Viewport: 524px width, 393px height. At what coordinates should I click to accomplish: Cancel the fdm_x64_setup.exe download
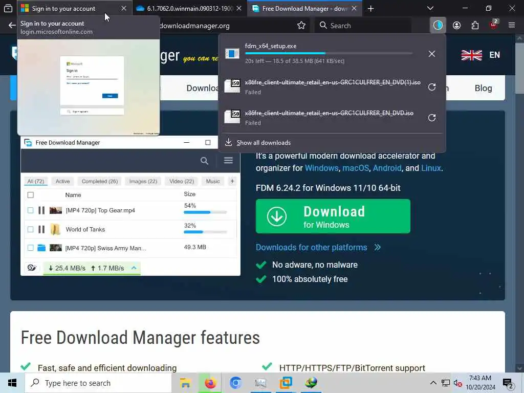coord(432,53)
